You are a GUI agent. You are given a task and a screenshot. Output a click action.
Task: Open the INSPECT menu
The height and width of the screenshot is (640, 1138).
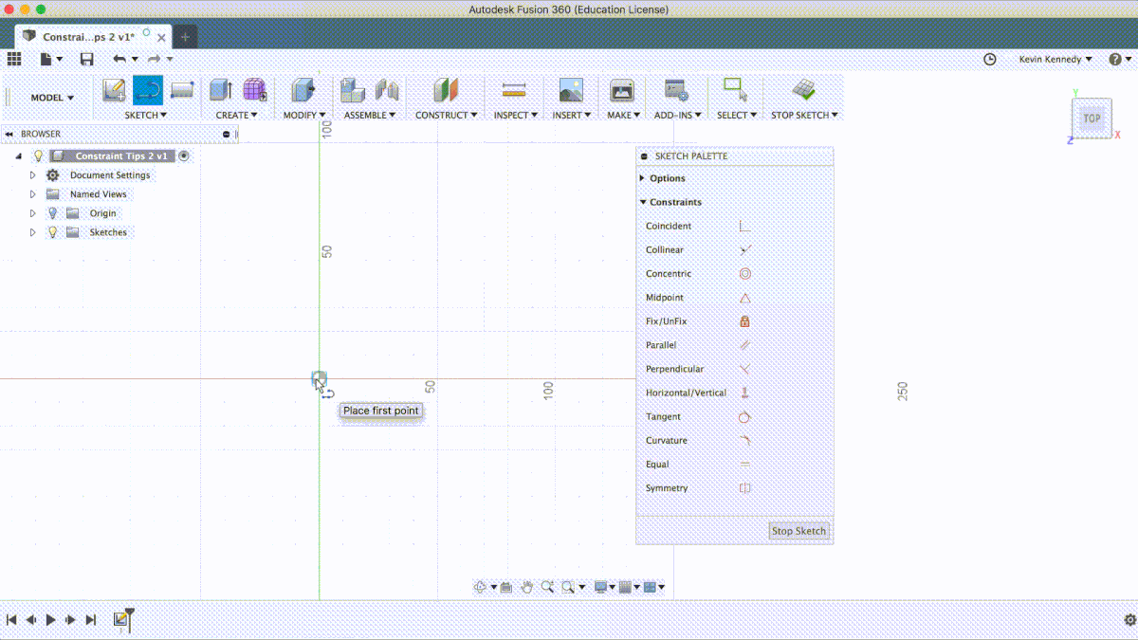point(516,115)
